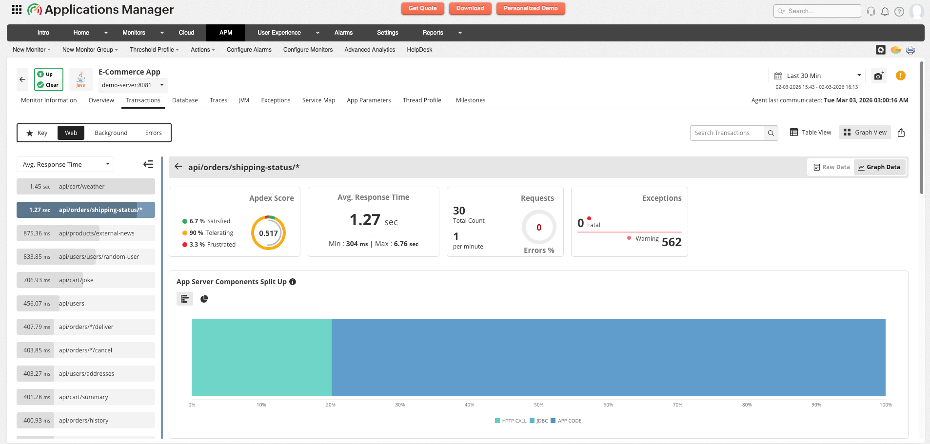Expand the User Experience menu arrow

(x=317, y=33)
